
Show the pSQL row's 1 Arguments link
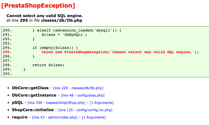[102, 103]
